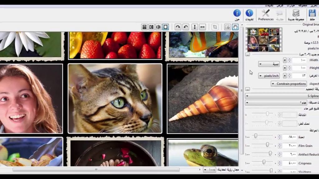Select the rectangular selection tool

(x=227, y=27)
